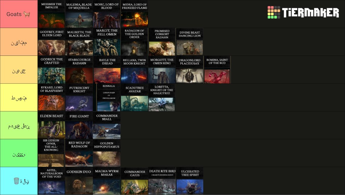This screenshot has height=195, width=345.
Task: Click the orange second tier label
Action: pyautogui.click(x=19, y=42)
